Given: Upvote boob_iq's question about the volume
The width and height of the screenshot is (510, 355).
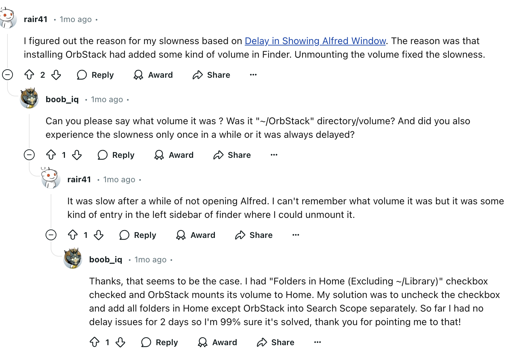Looking at the screenshot, I should (51, 155).
